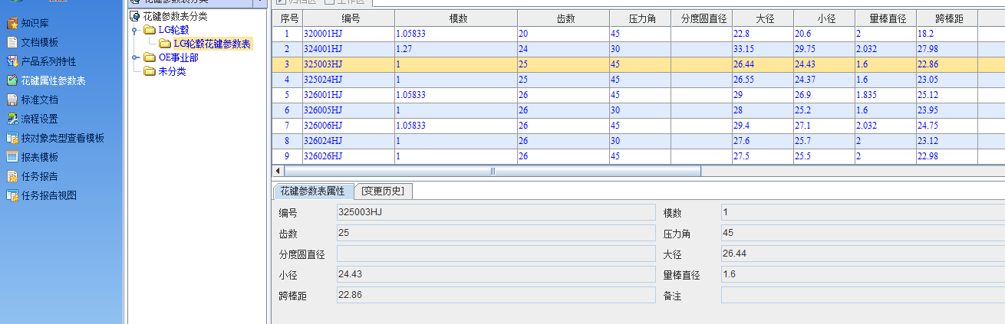Click the 325003HJ cell in the table
The height and width of the screenshot is (324, 1005).
348,64
